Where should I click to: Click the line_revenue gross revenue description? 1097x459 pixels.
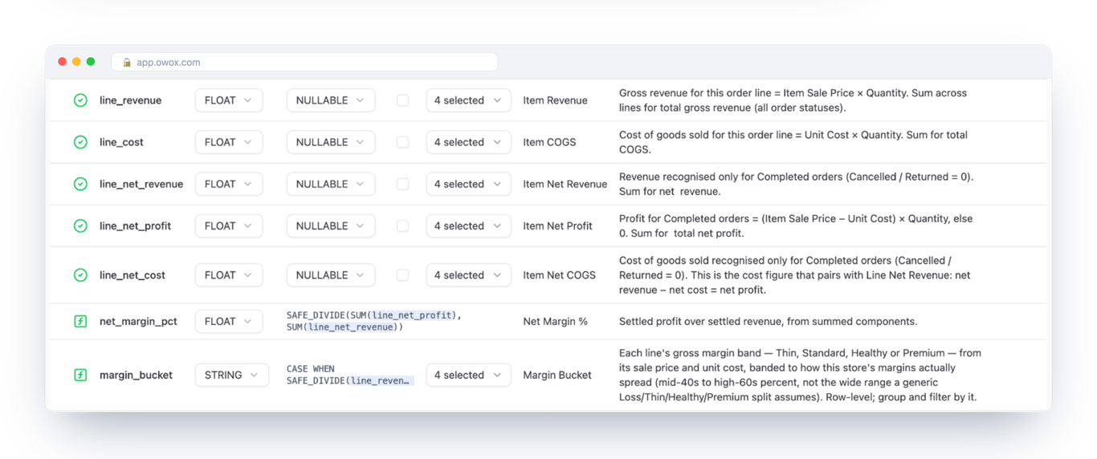tap(793, 100)
